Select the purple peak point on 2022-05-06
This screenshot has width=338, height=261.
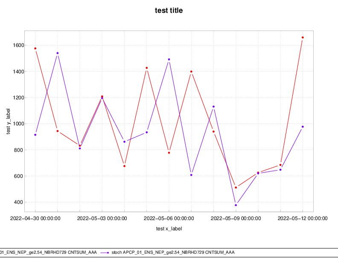coord(169,59)
